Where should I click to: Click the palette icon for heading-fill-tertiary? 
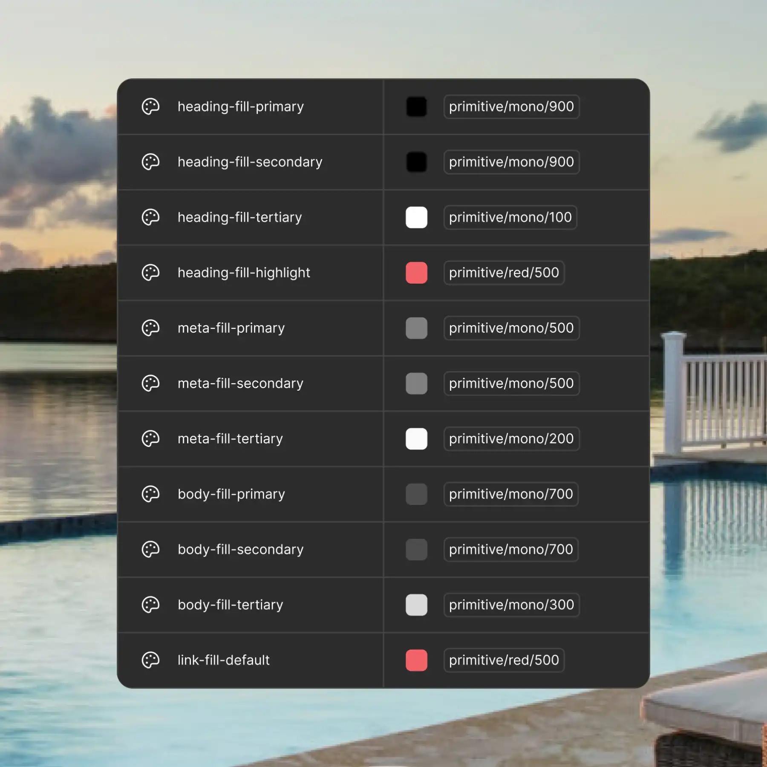(150, 217)
